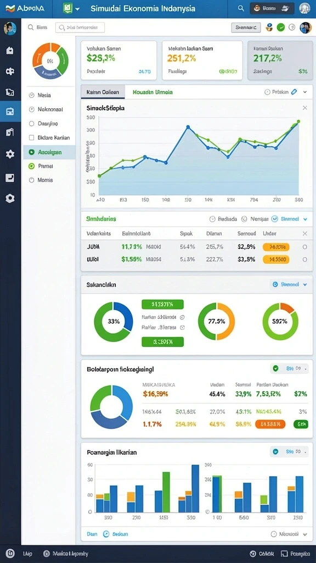The height and width of the screenshot is (563, 316).
Task: Select the Kainn Colican tab
Action: point(103,92)
